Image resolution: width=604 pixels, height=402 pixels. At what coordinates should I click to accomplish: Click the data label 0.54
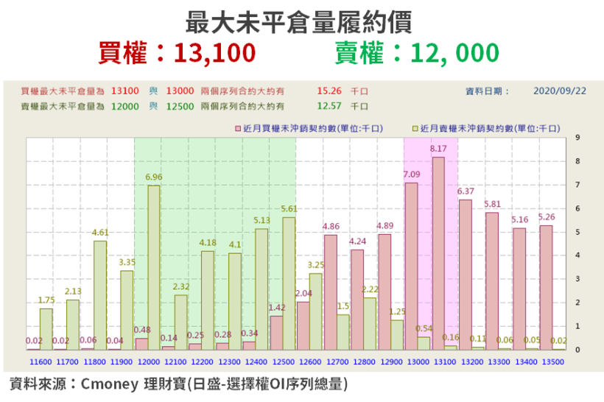(424, 329)
